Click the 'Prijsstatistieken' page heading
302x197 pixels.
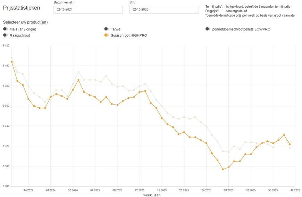[x=22, y=8]
